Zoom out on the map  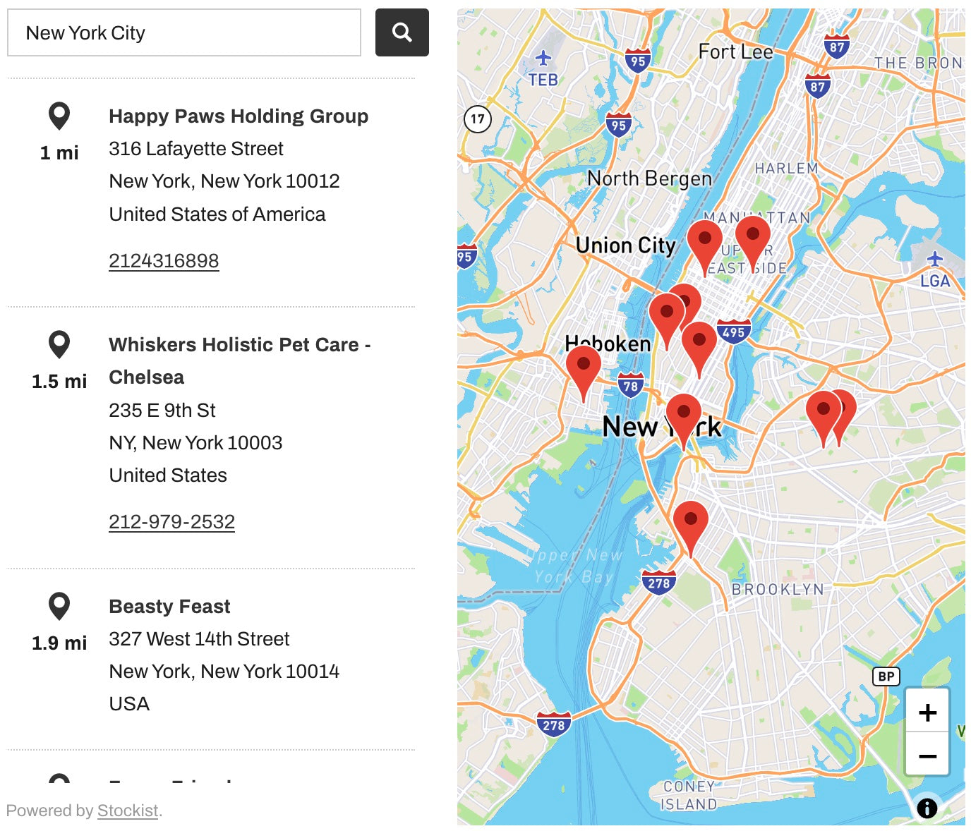(927, 756)
